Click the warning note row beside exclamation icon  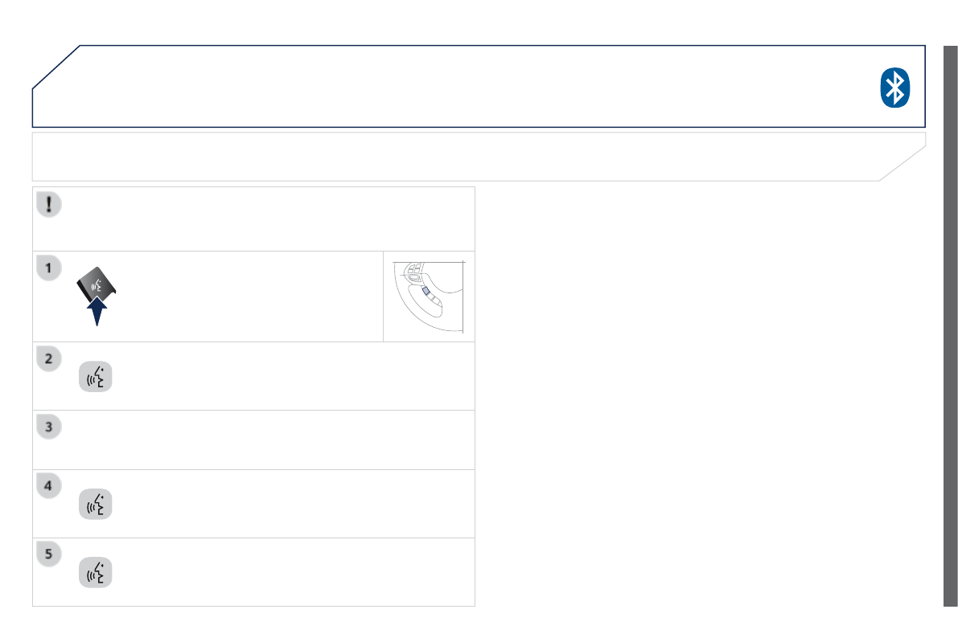tap(265, 219)
